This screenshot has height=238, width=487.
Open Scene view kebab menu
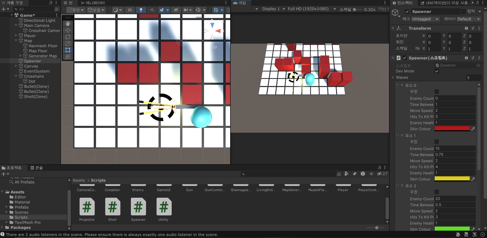click(226, 3)
